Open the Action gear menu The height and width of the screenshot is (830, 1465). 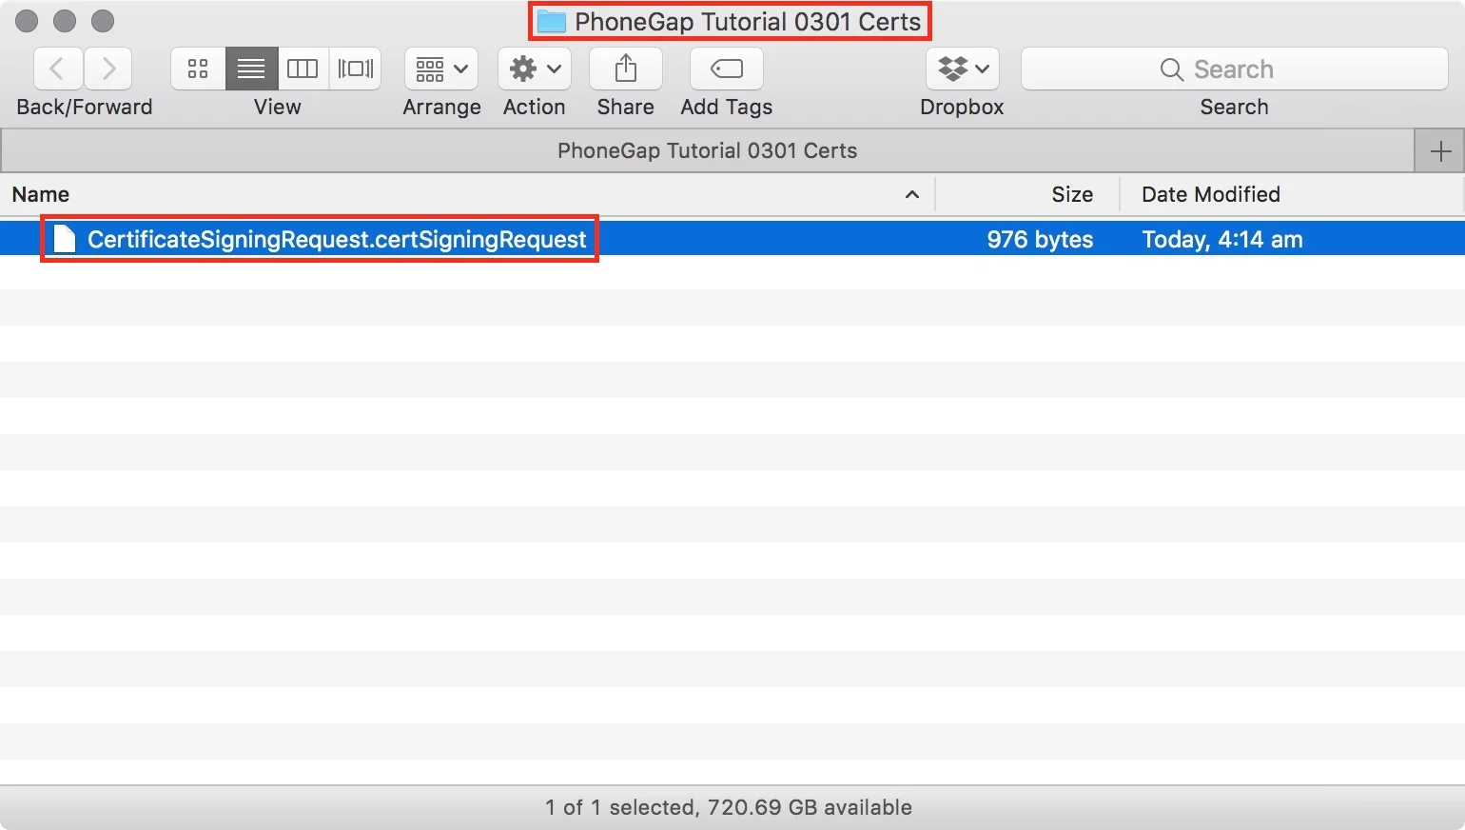535,69
